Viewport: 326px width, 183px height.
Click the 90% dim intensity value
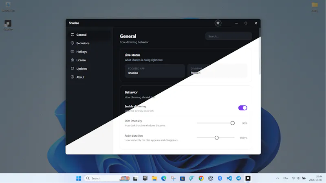pyautogui.click(x=244, y=123)
